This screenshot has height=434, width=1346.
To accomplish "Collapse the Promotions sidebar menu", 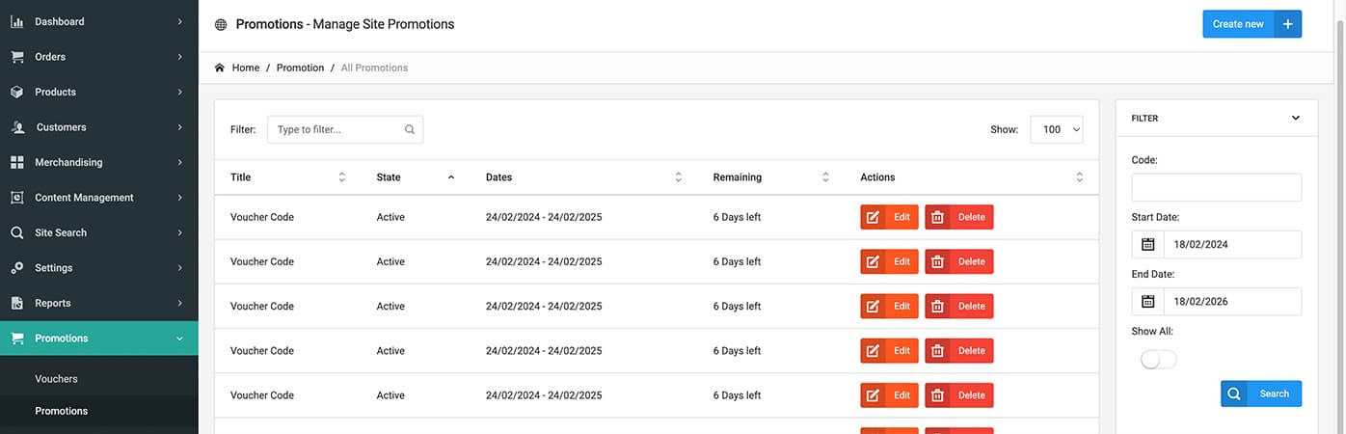I will 179,339.
